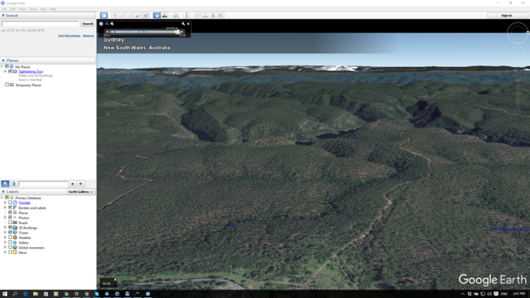Open the Earth Gallery button
The width and height of the screenshot is (530, 298).
point(80,192)
